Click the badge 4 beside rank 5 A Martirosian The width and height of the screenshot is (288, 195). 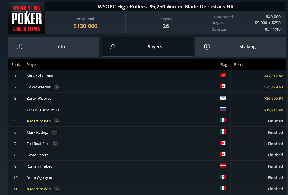57,121
